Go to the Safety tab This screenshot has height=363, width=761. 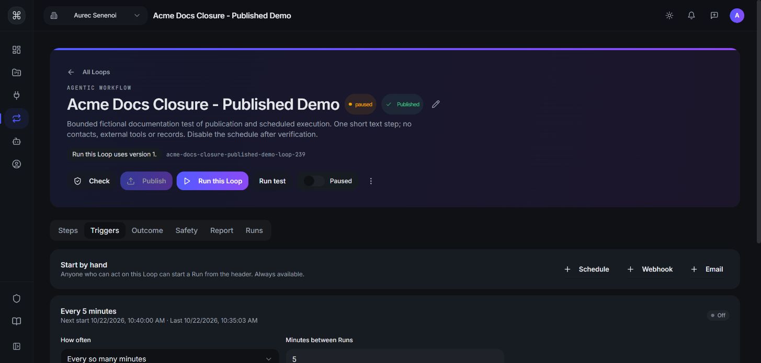(187, 230)
